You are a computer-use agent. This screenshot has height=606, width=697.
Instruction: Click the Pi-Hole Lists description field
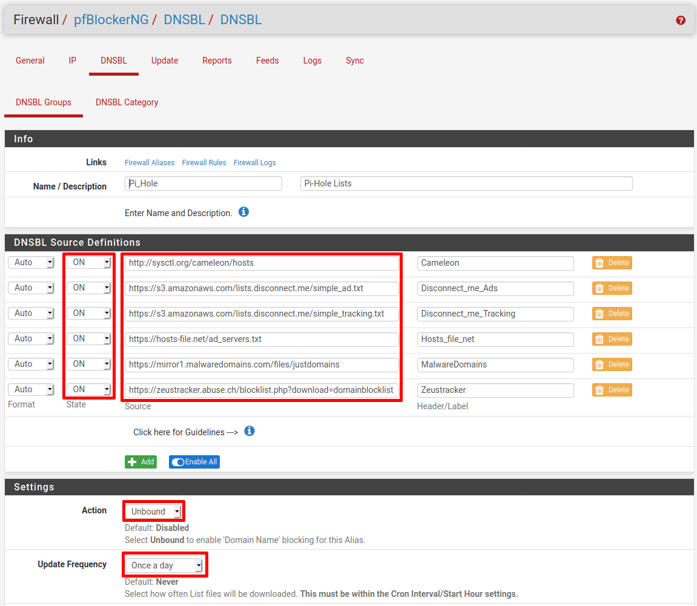pyautogui.click(x=466, y=183)
